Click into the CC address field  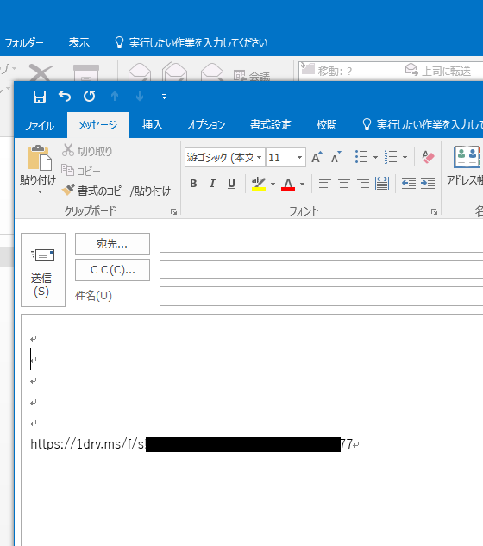[321, 269]
